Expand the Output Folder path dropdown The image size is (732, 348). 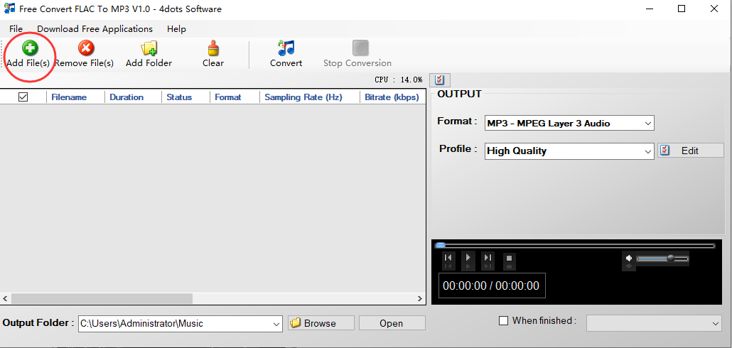[x=276, y=324]
